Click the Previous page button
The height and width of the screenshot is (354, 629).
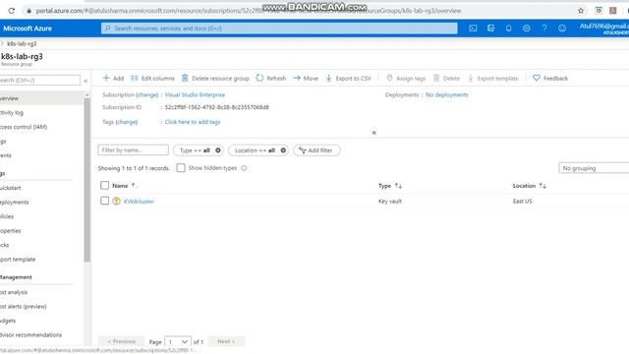121,341
